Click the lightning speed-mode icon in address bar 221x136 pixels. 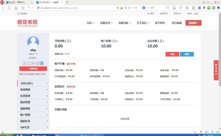[x=129, y=8]
